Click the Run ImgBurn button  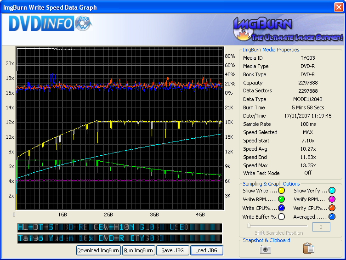click(x=139, y=250)
